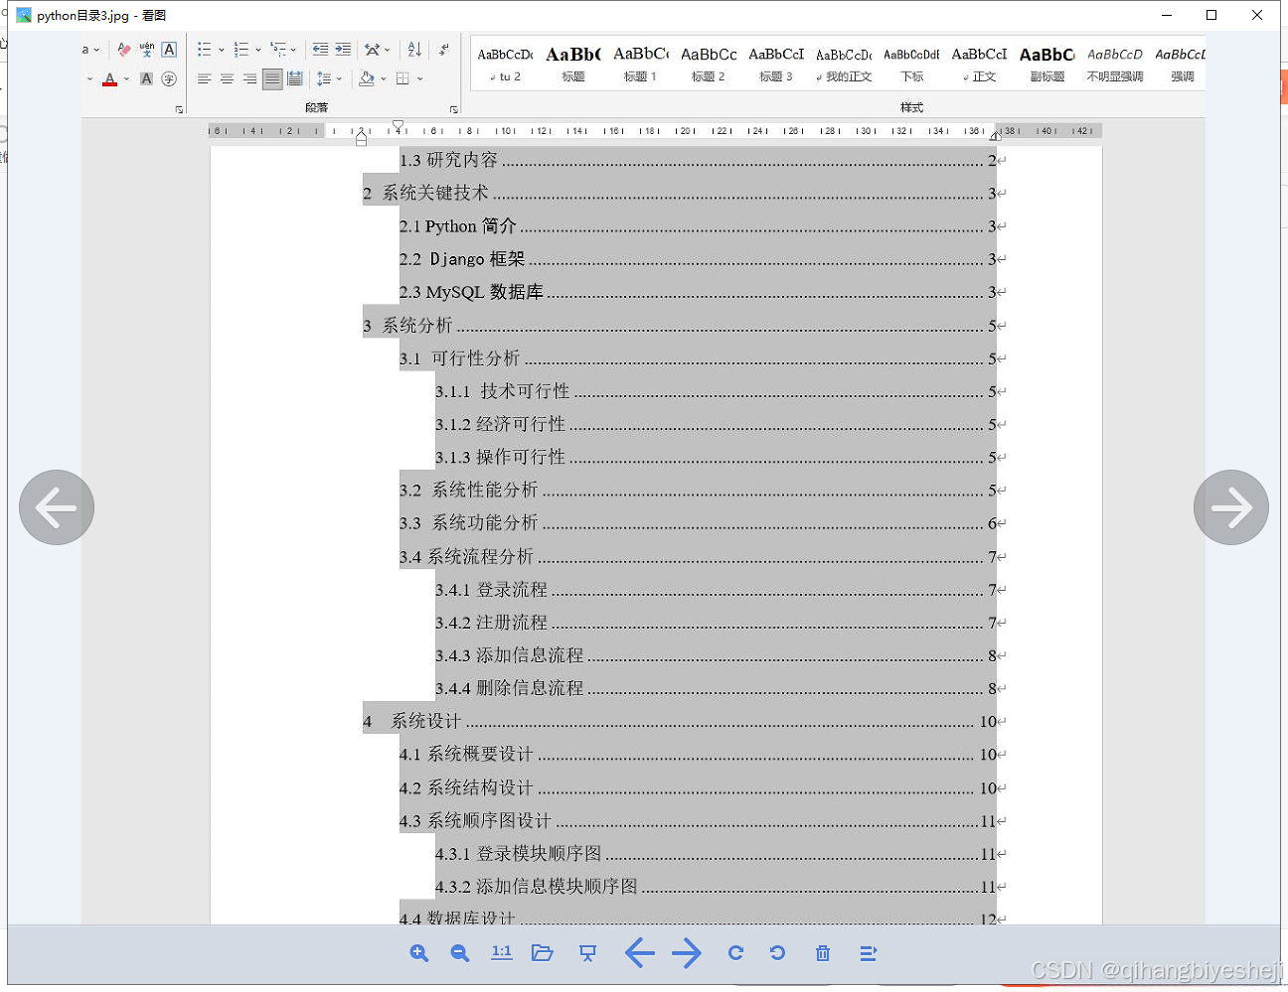Click the right arrow to view next image

(x=1231, y=507)
